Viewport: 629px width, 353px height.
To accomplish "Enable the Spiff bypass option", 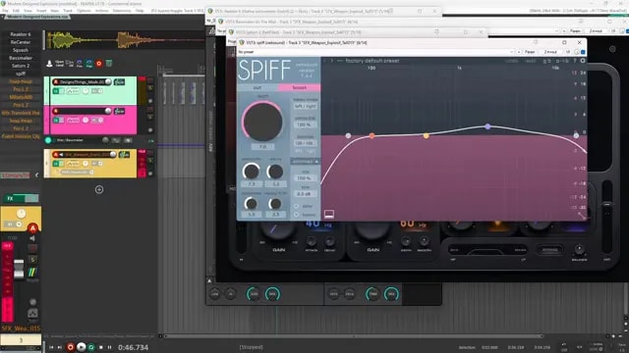I will click(297, 215).
